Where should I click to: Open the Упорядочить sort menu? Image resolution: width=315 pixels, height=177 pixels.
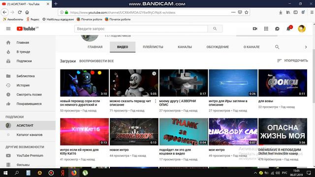click(x=292, y=60)
